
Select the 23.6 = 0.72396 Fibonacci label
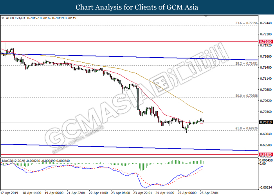[246, 23]
